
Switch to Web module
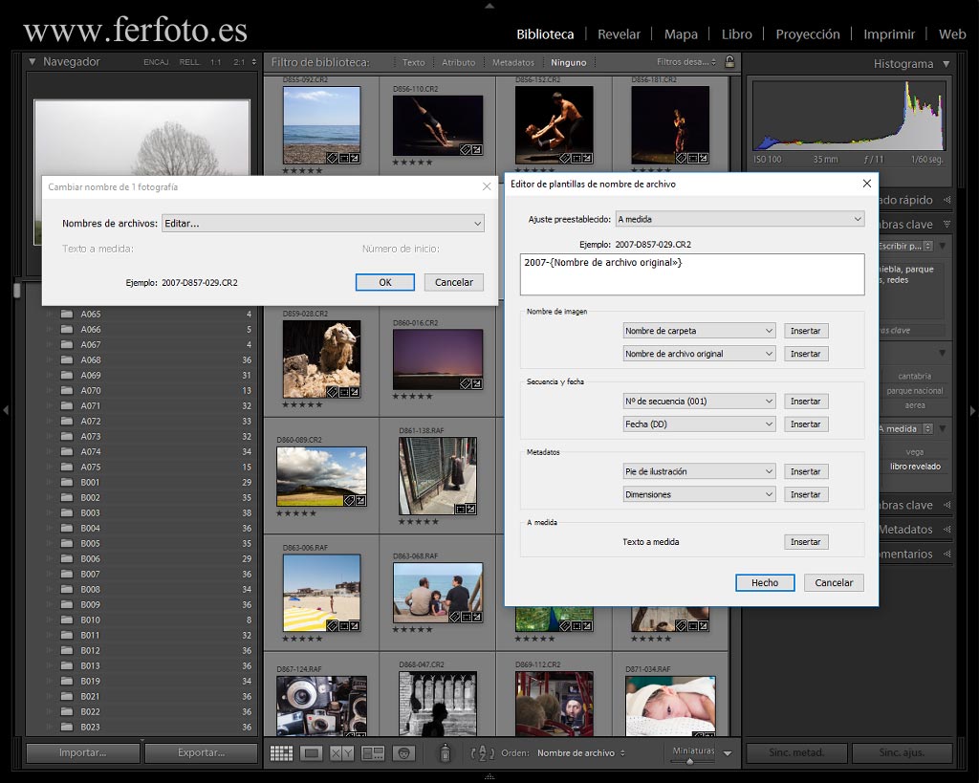952,34
